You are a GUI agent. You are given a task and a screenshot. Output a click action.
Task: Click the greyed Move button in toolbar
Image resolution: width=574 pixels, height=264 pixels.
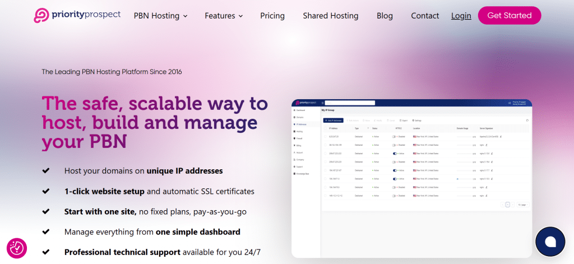(367, 121)
